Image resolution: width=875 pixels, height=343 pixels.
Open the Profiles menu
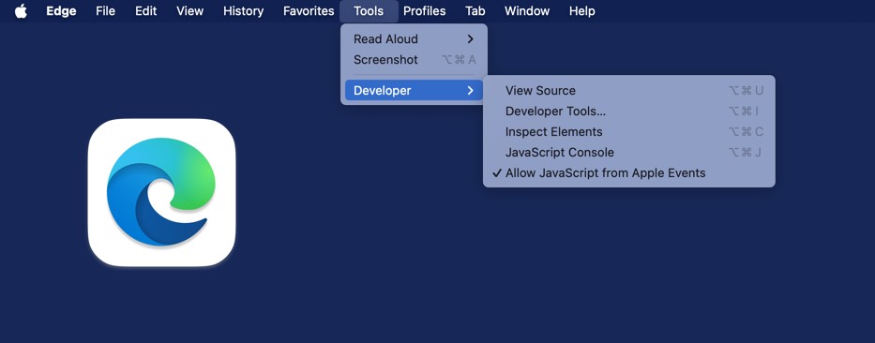(x=425, y=11)
